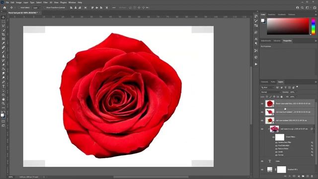The height and width of the screenshot is (179, 318).
Task: Click the top flower rose layer thumbnail
Action: 270,104
